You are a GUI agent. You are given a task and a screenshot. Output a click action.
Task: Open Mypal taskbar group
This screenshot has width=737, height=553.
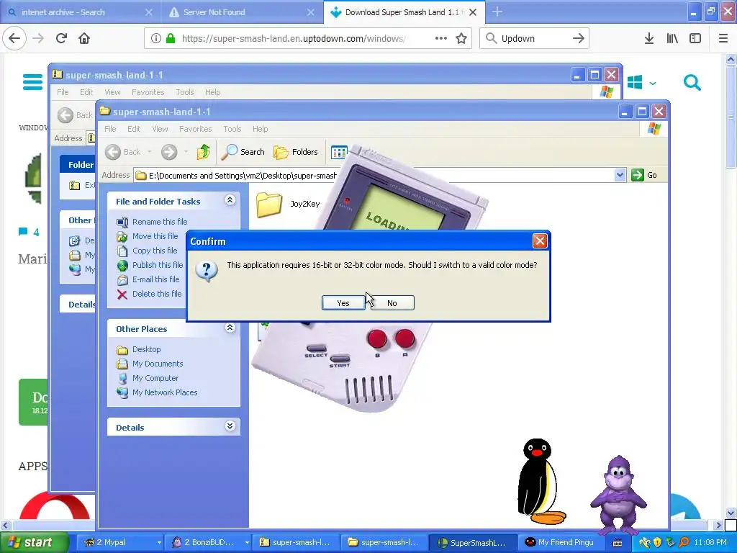120,542
